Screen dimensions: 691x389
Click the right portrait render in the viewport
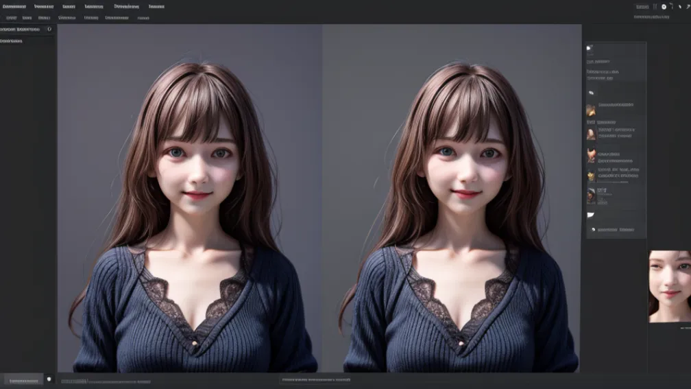(452, 198)
